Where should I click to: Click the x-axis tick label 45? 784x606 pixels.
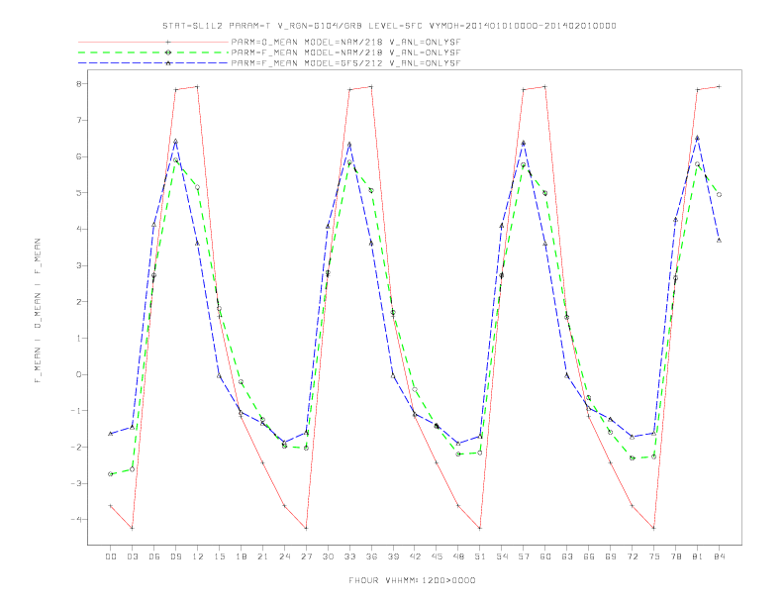(x=437, y=556)
